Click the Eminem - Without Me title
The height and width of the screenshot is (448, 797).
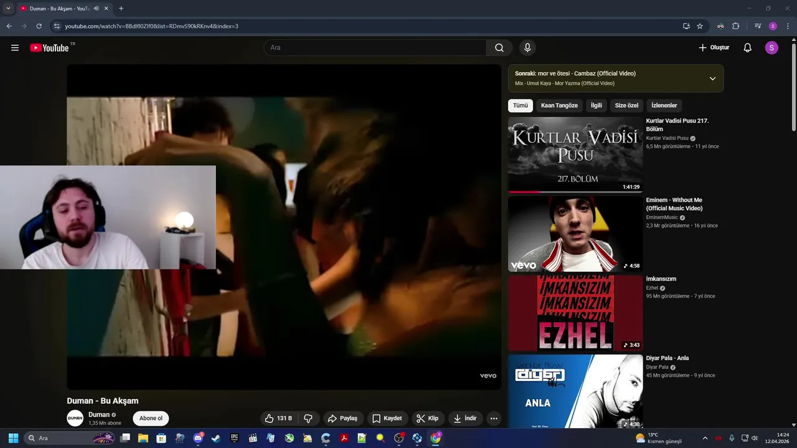coord(674,204)
